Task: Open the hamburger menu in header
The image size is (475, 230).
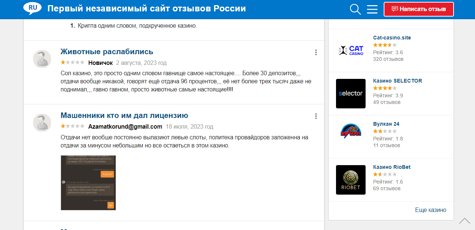Action: coord(372,9)
